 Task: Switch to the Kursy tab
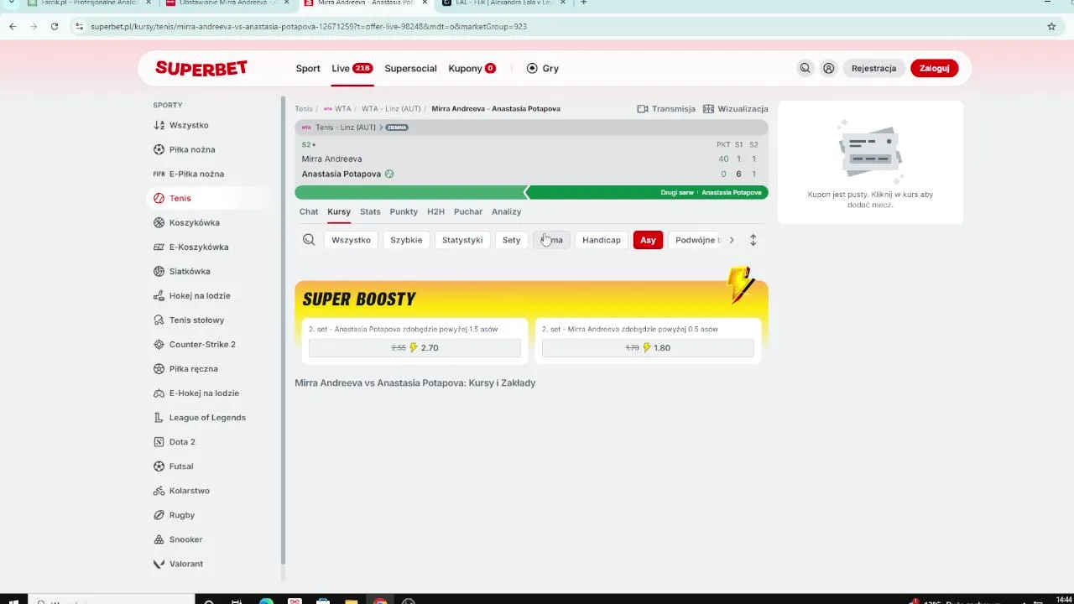(x=339, y=211)
